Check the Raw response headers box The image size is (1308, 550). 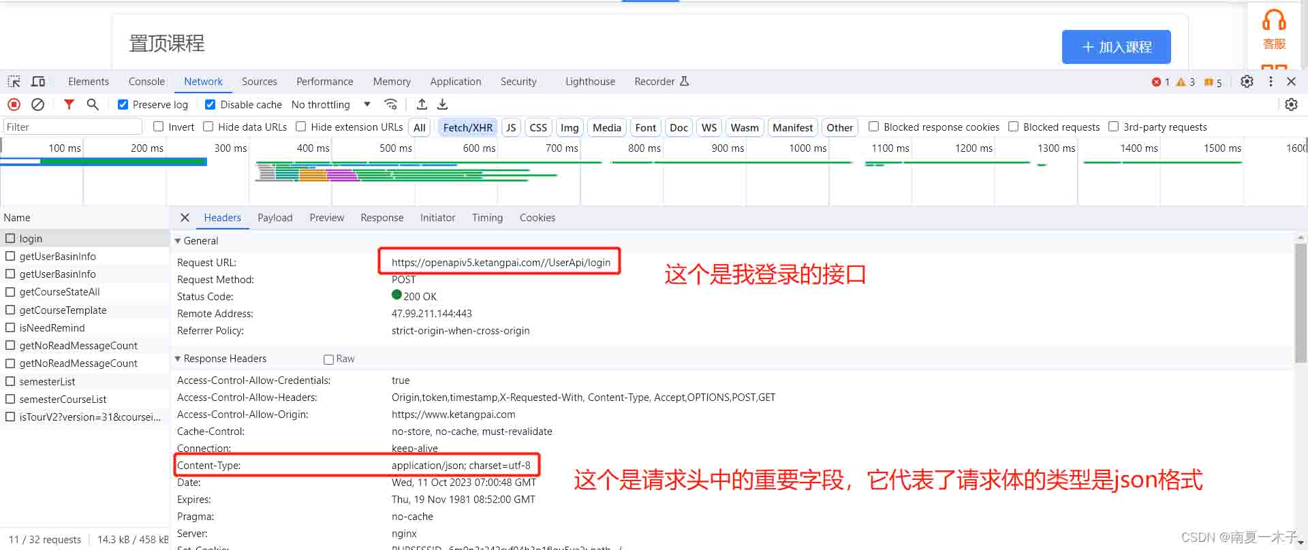pyautogui.click(x=328, y=359)
